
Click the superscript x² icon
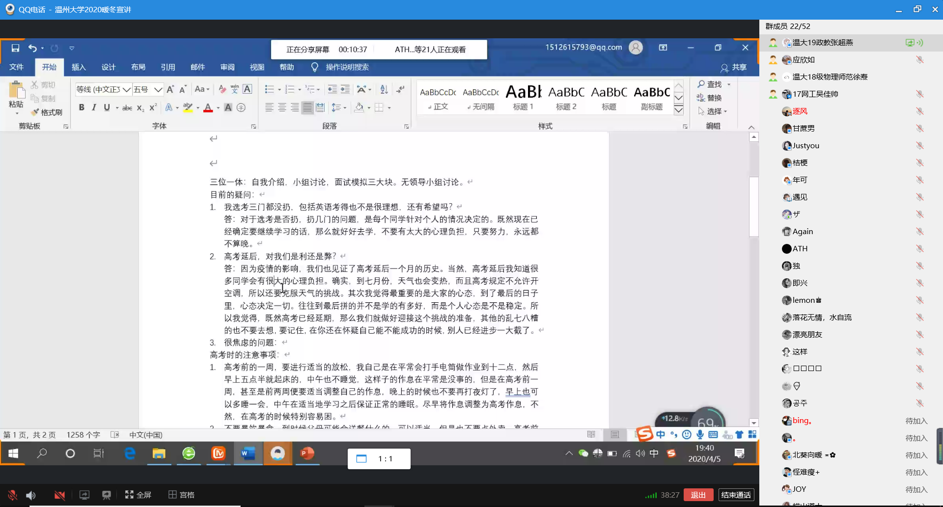153,107
